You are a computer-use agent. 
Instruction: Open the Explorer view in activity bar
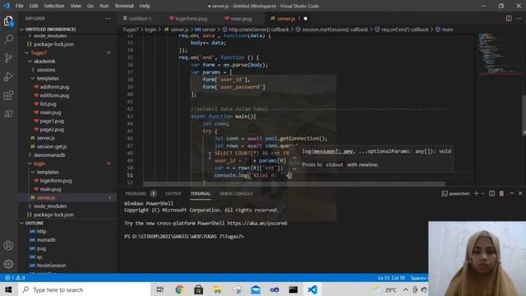[x=8, y=21]
